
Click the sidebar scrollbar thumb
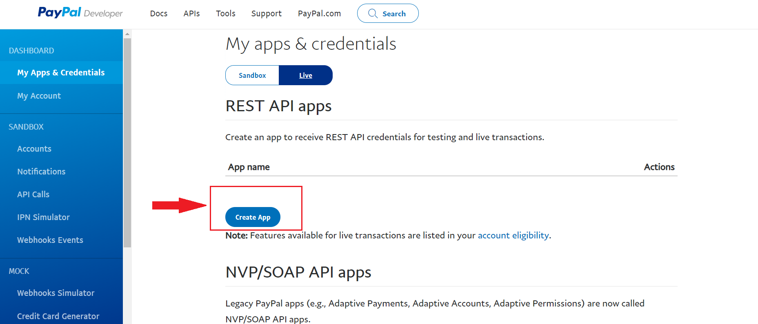click(127, 143)
